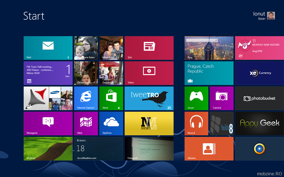Open the photobucket tile
The height and width of the screenshot is (177, 284).
(260, 98)
